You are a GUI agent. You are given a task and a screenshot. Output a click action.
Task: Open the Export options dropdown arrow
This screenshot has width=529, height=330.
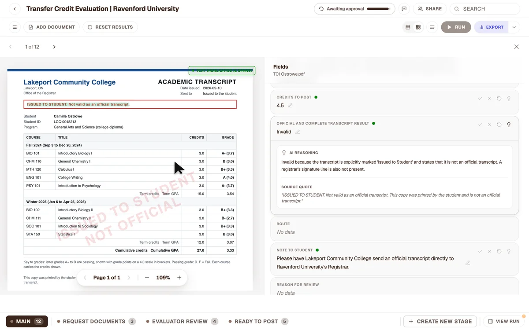coord(514,27)
